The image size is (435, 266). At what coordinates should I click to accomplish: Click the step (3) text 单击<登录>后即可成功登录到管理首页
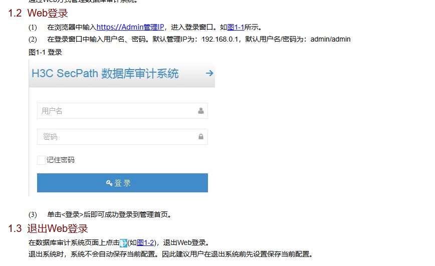110,214
